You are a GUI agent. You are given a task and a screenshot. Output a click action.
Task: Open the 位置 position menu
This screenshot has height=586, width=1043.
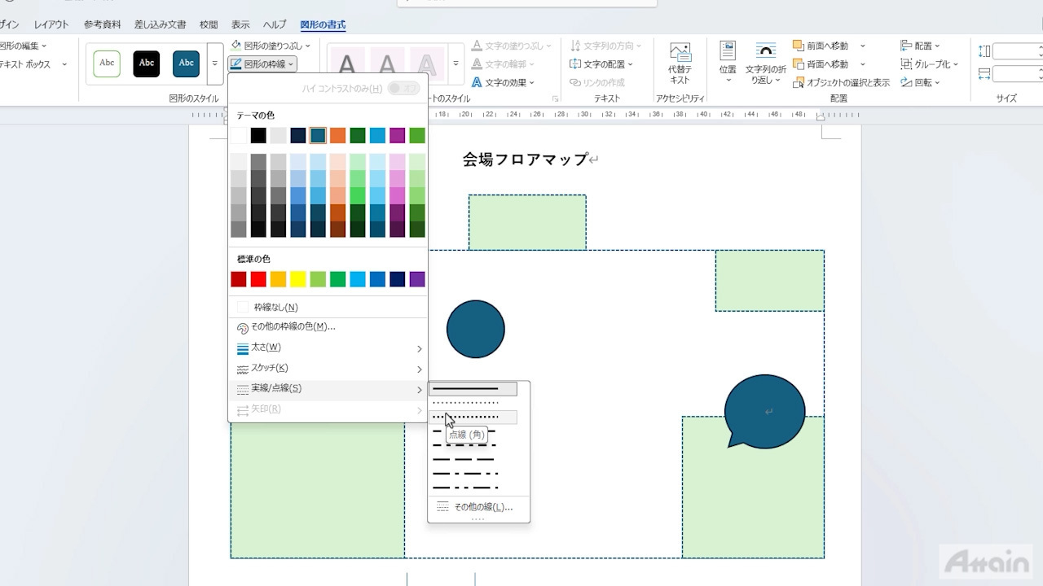click(x=728, y=63)
